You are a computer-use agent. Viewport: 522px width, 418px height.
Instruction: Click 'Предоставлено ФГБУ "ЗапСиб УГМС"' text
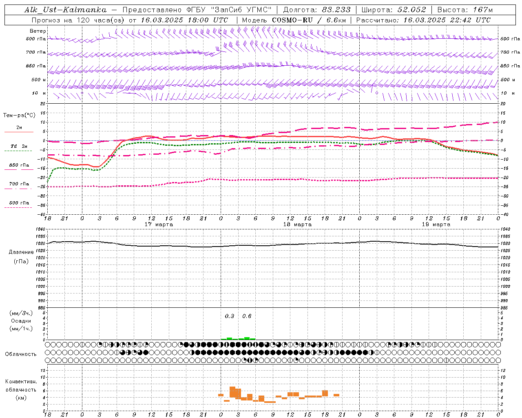[197, 10]
